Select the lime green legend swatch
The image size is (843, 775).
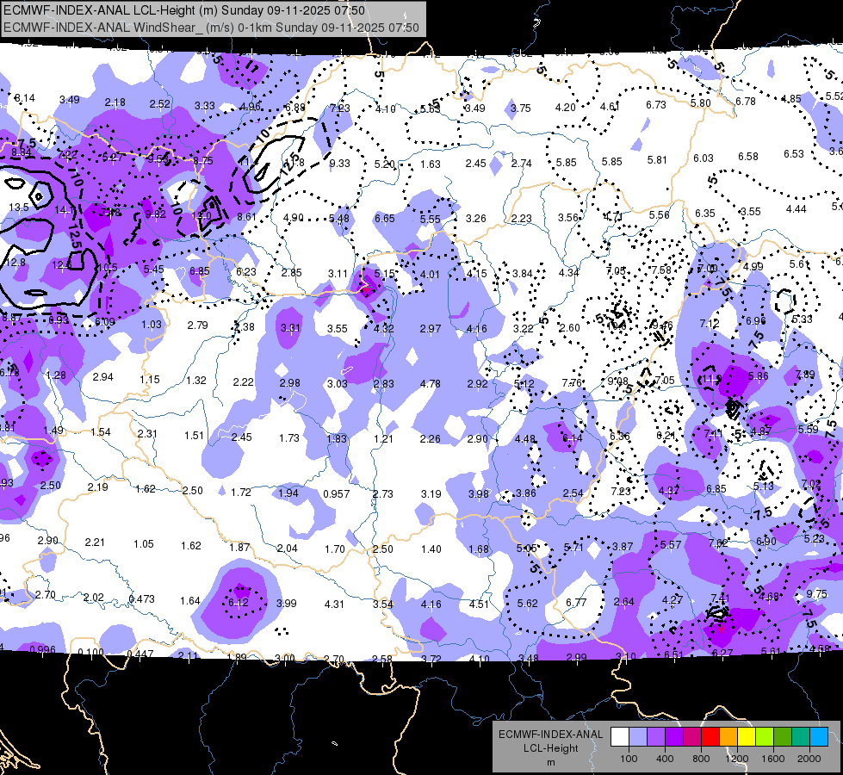[765, 736]
